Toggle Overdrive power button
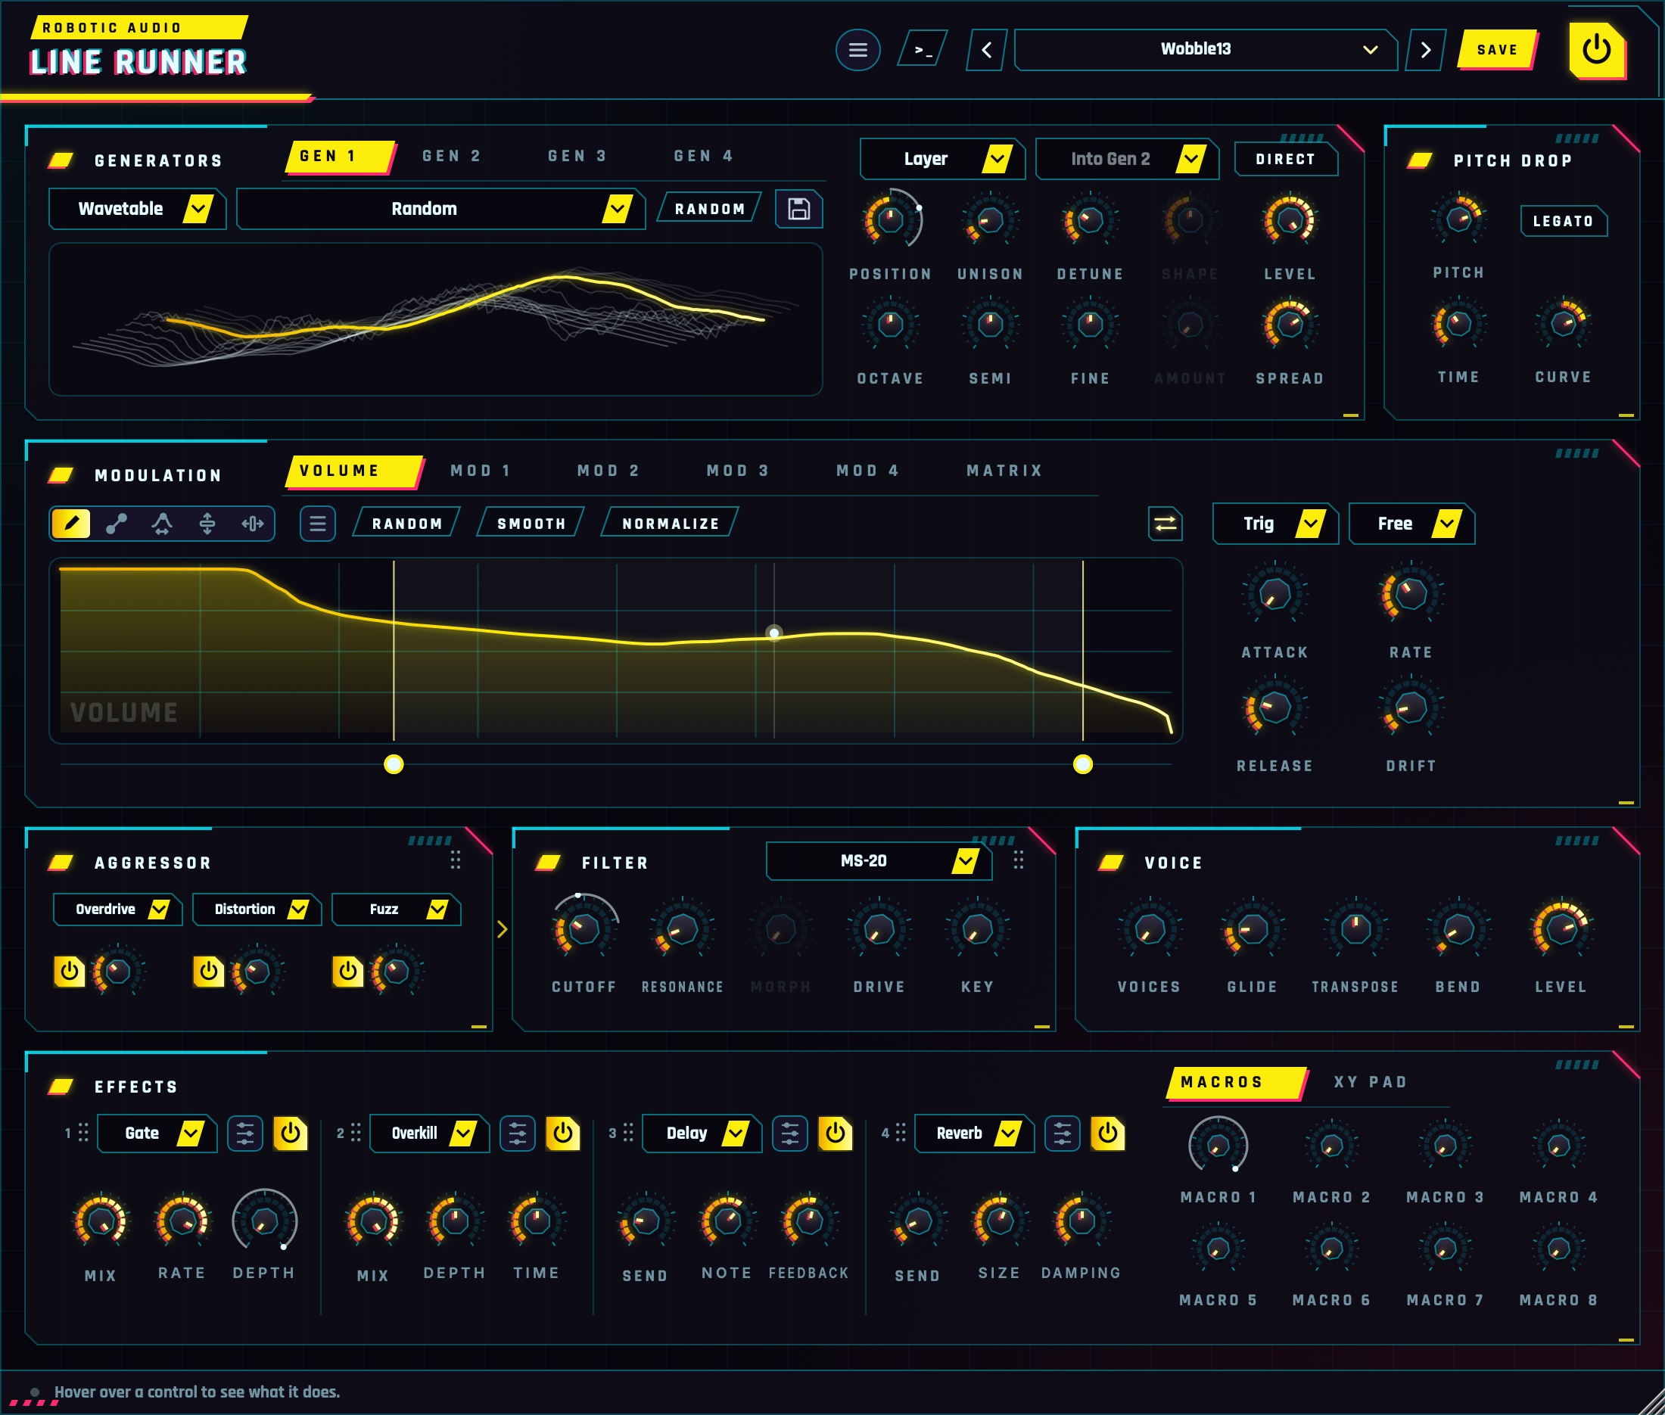 pyautogui.click(x=70, y=972)
